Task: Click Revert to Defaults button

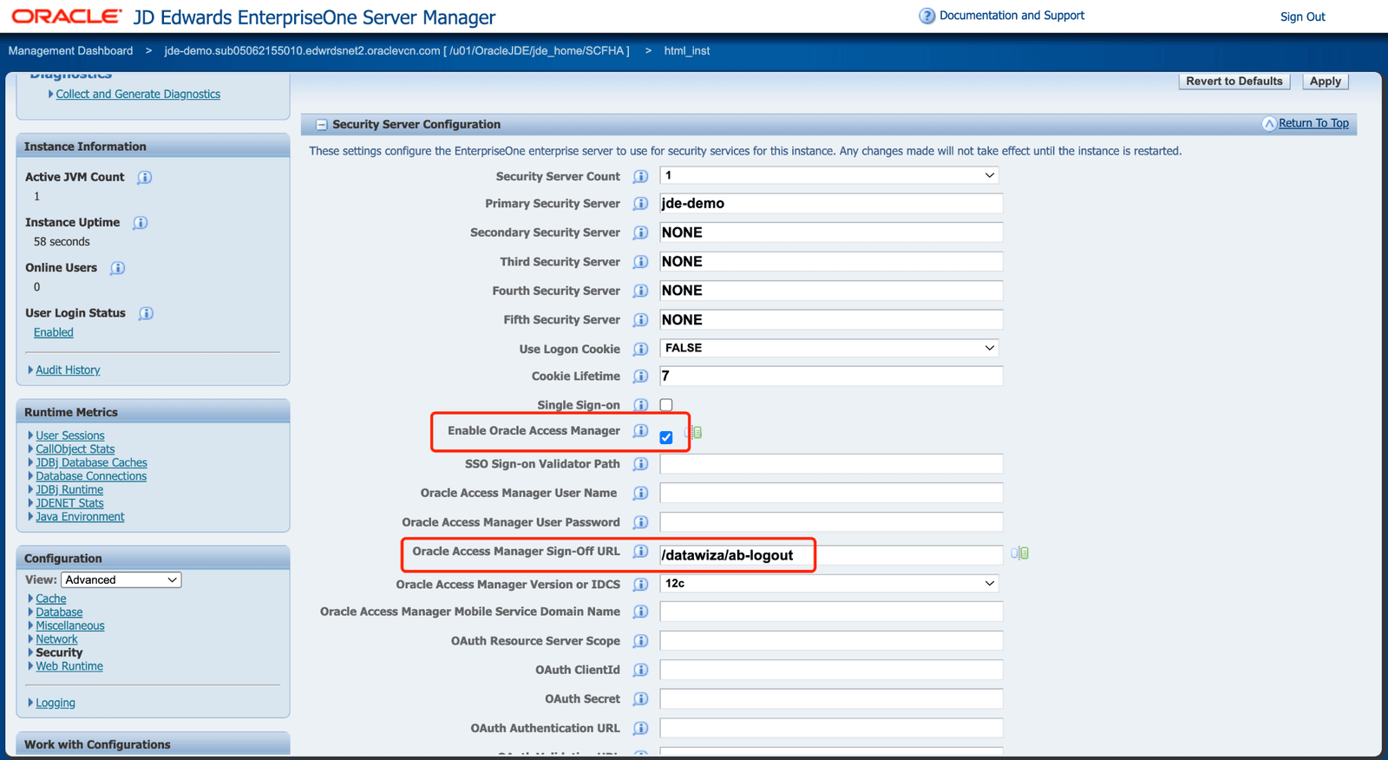Action: pyautogui.click(x=1234, y=82)
